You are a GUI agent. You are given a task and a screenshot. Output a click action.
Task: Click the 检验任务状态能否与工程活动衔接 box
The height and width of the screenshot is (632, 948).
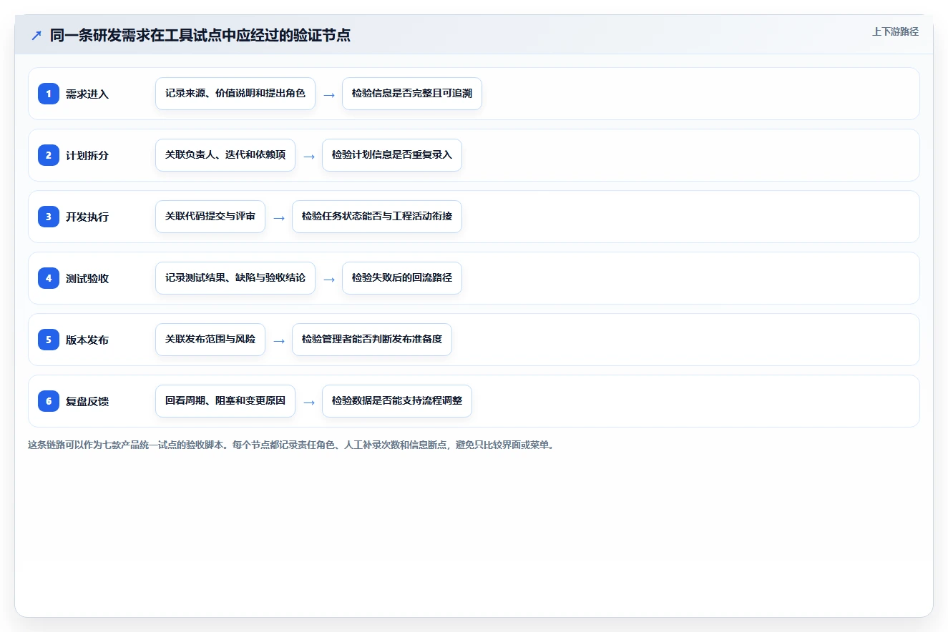[377, 217]
